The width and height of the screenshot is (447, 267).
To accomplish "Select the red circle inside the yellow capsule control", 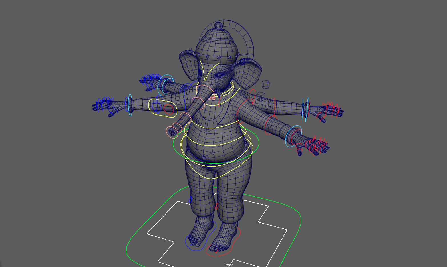I will tap(169, 109).
